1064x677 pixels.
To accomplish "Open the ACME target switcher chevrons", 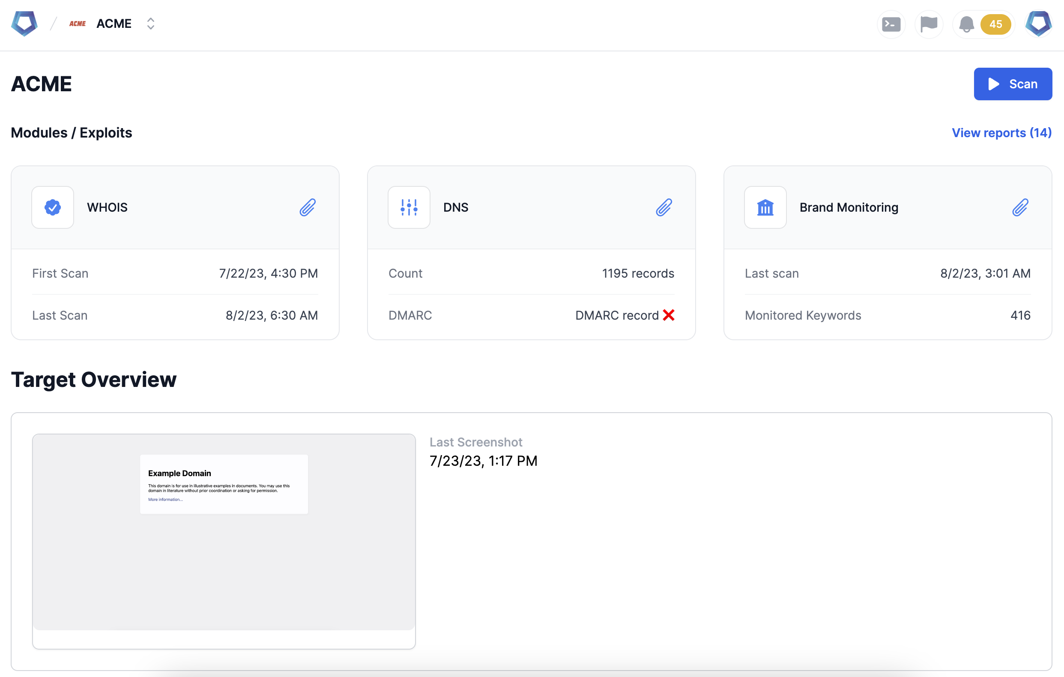I will tap(150, 24).
